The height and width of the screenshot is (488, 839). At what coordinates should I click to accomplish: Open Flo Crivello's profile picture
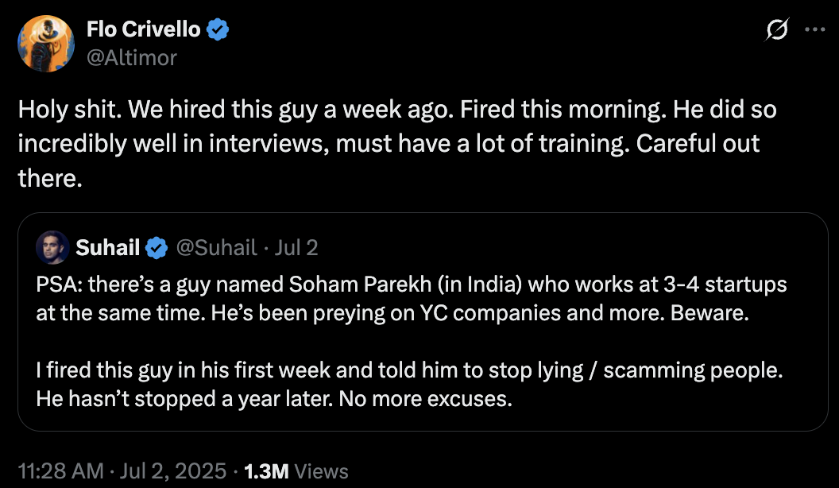[47, 44]
